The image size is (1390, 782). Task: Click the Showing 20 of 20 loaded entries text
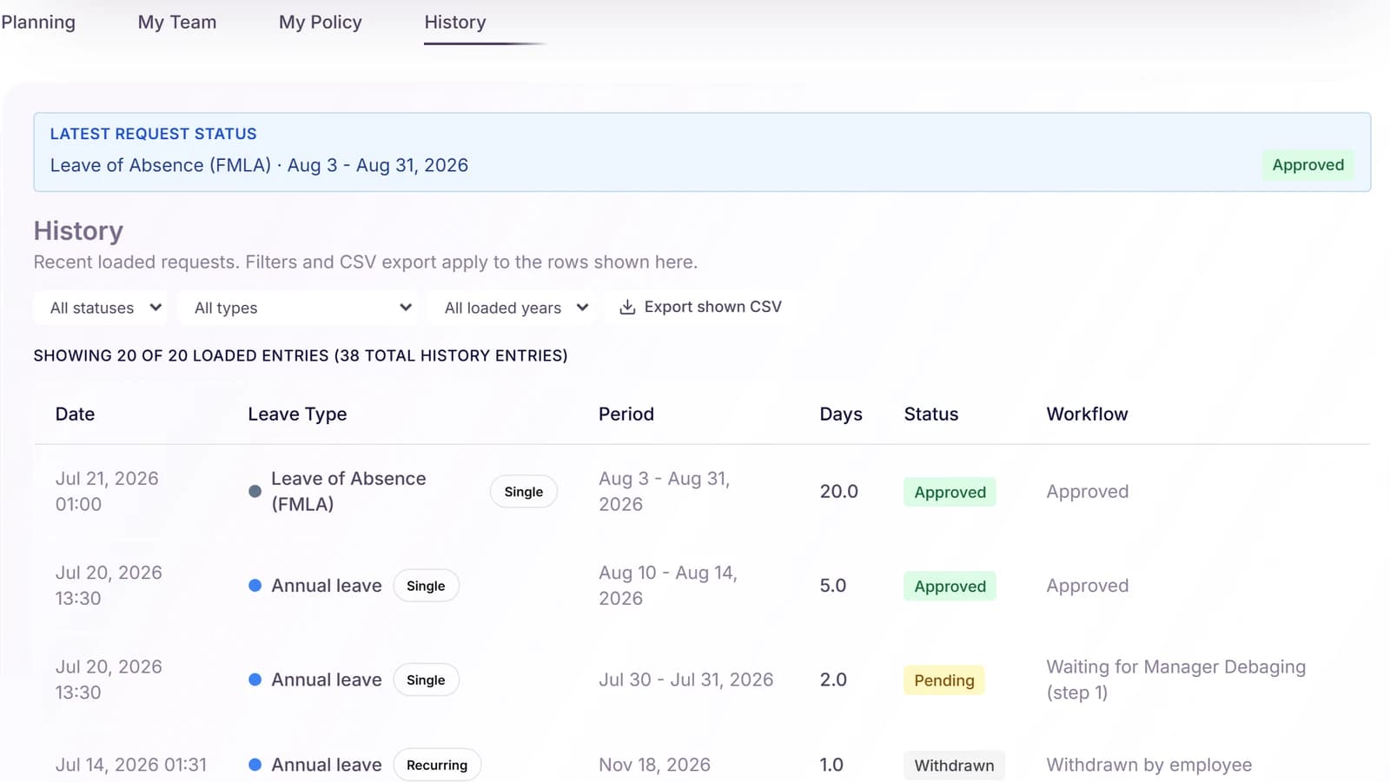pos(301,355)
